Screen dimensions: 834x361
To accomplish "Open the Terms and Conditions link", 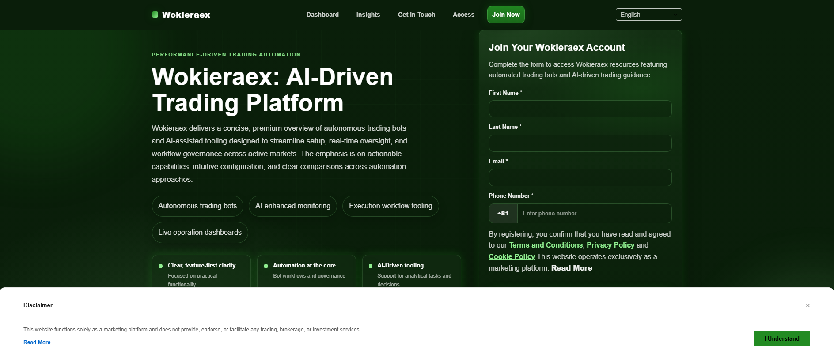I will 546,245.
